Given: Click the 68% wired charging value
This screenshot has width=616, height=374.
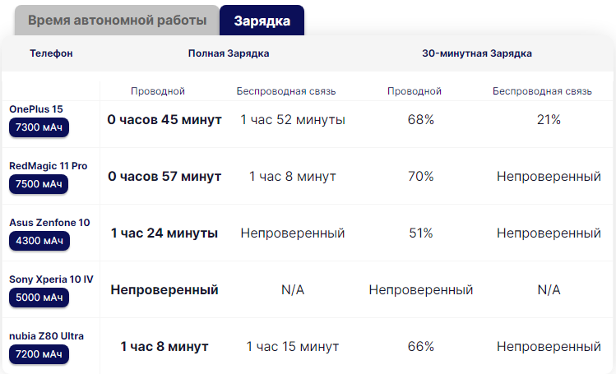Looking at the screenshot, I should (420, 119).
